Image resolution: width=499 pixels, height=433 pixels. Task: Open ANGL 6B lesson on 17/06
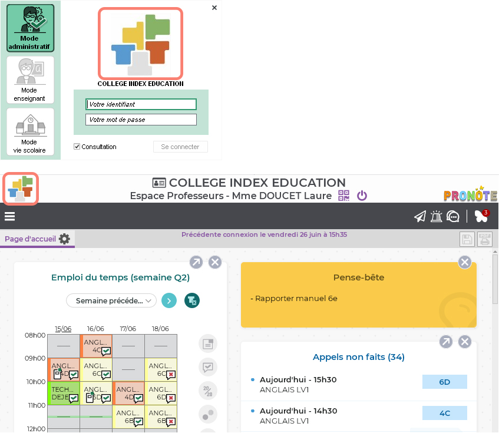pos(128,417)
